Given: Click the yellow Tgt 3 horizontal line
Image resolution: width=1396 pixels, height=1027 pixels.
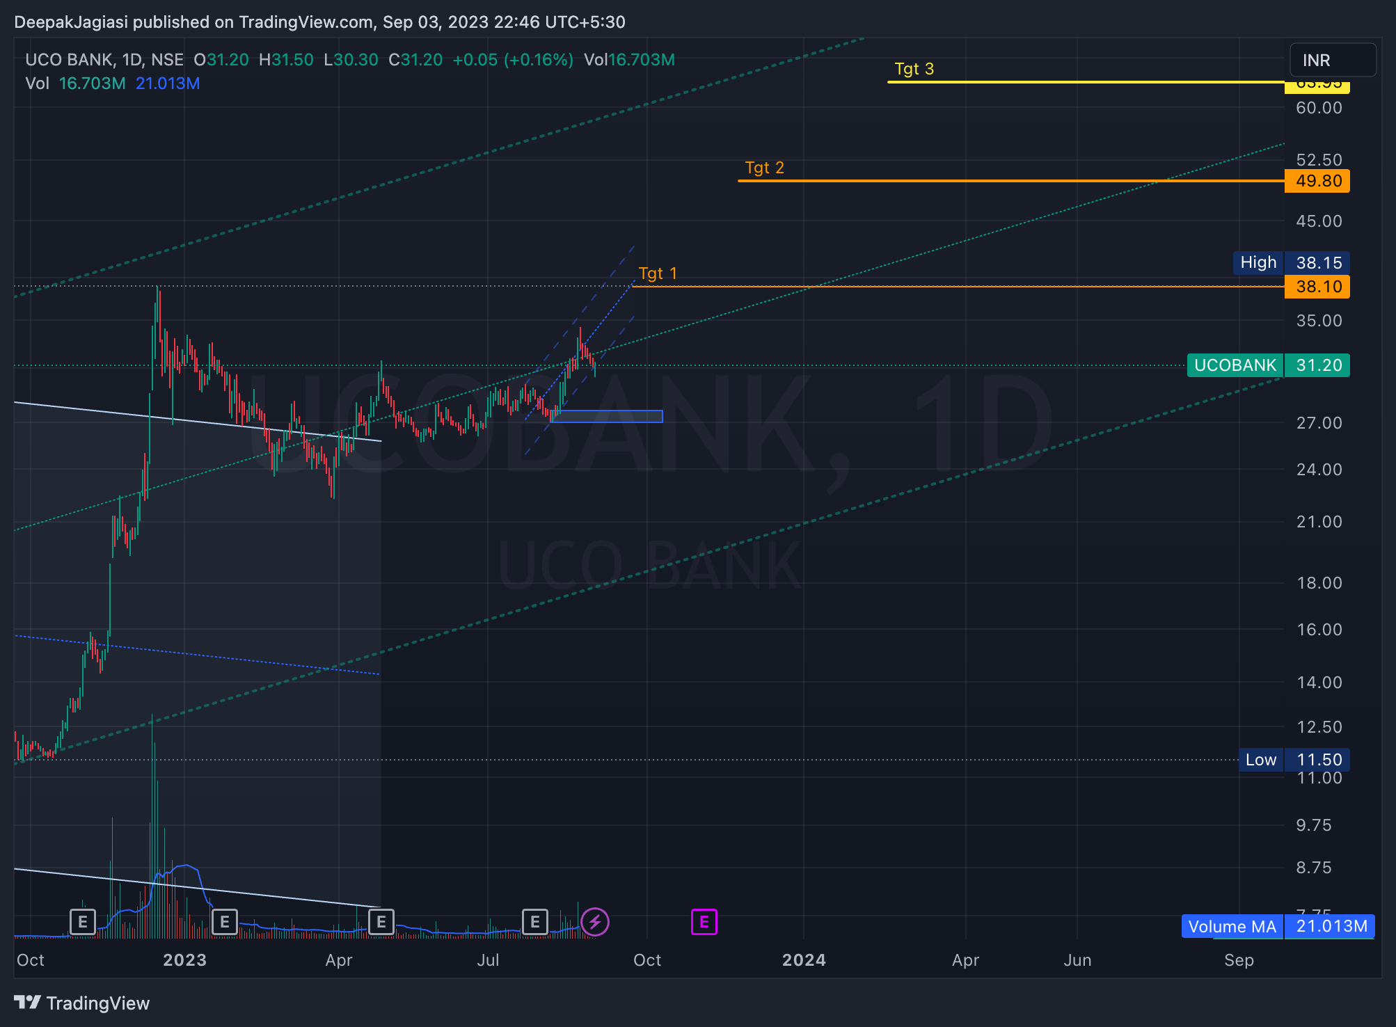Looking at the screenshot, I should point(1086,82).
